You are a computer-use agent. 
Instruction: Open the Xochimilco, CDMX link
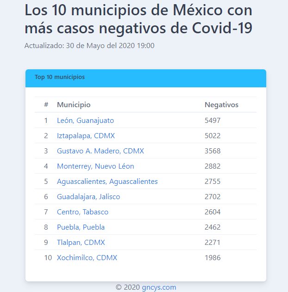pos(87,258)
